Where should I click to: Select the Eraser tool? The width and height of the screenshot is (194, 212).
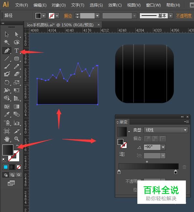coord(17,74)
